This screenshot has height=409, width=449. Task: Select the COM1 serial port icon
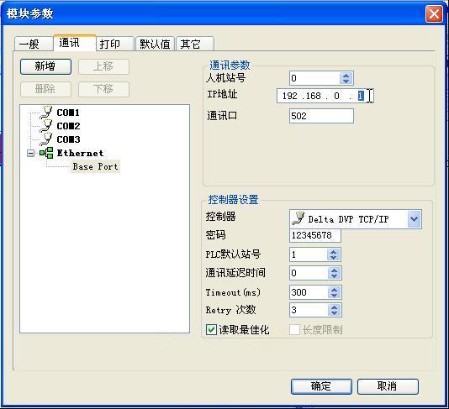point(46,112)
